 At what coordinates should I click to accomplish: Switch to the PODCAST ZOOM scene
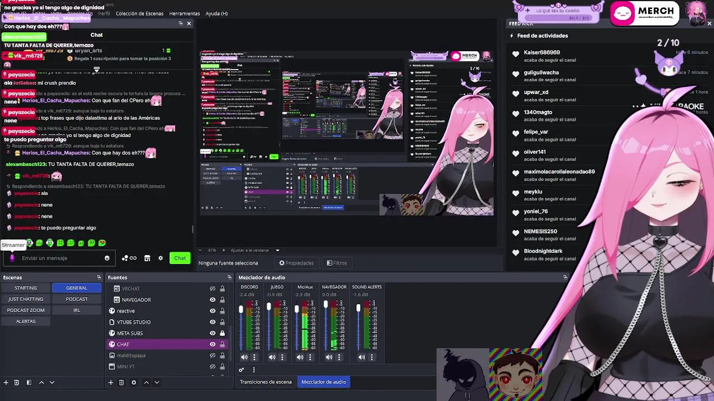(x=26, y=310)
